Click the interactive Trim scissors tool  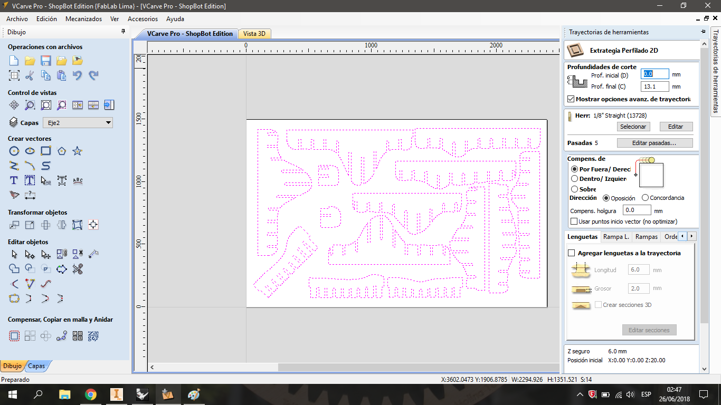coord(78,269)
